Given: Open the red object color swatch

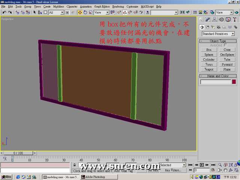Looking at the screenshot, I should pyautogui.click(x=234, y=82).
